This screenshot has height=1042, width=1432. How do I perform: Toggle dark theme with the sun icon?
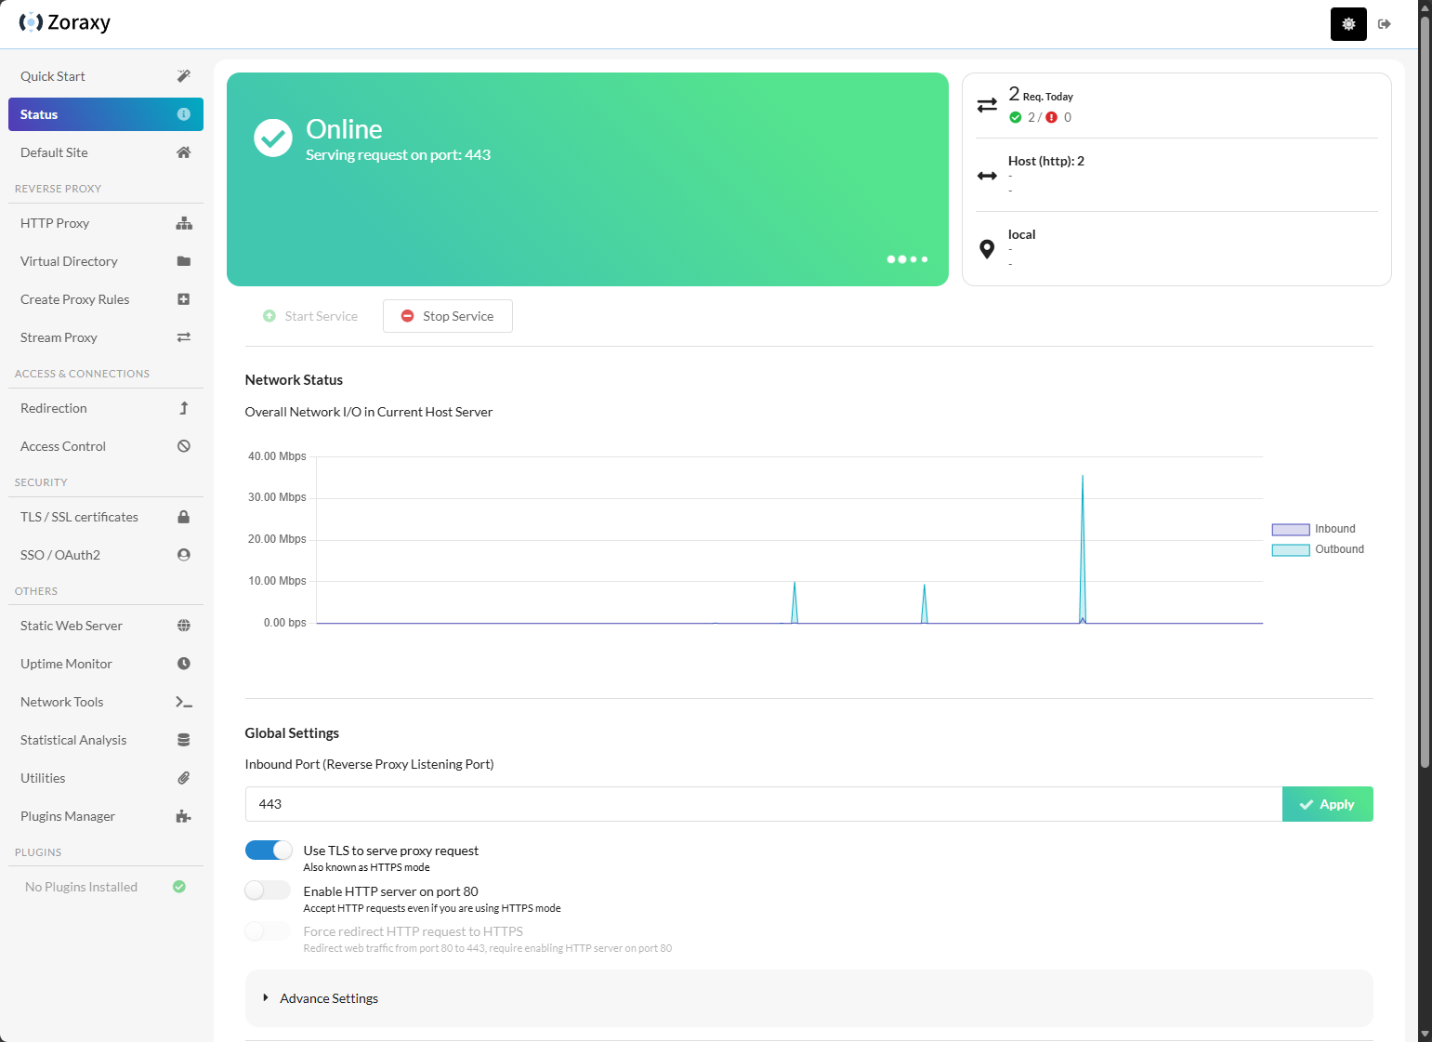1348,24
